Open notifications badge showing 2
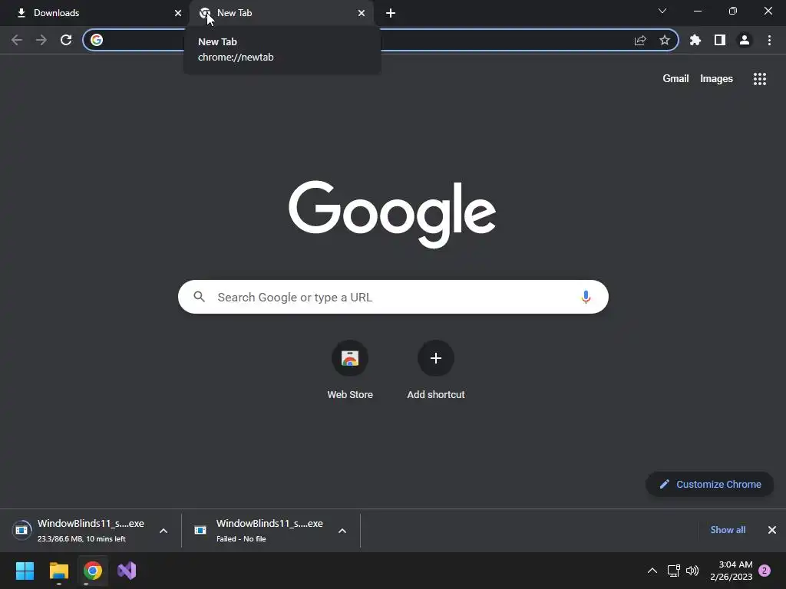The width and height of the screenshot is (786, 589). point(765,571)
